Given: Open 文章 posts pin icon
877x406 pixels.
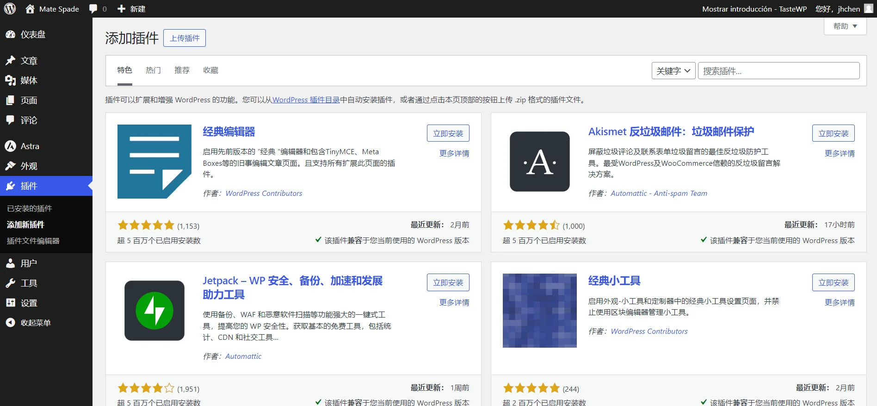Looking at the screenshot, I should point(10,61).
